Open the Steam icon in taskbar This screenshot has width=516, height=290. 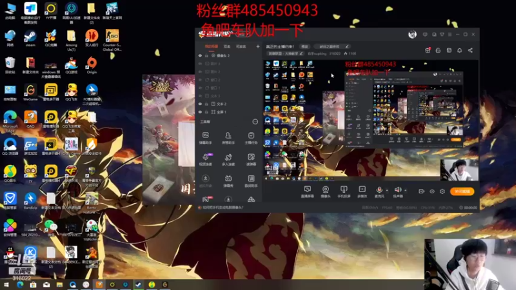(139, 284)
